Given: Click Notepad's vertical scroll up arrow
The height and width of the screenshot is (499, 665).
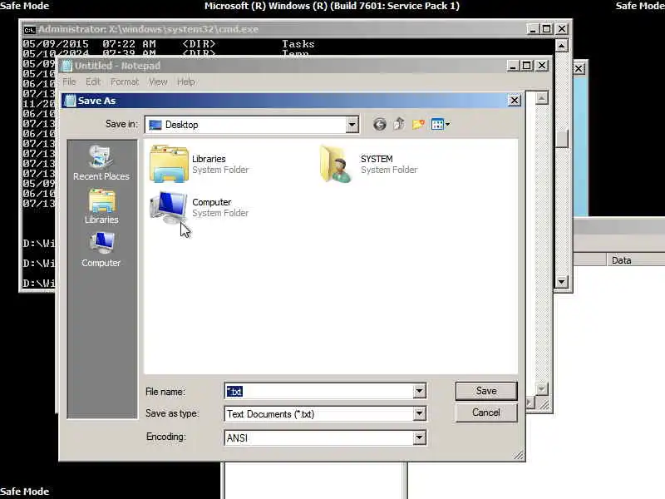Looking at the screenshot, I should 542,98.
